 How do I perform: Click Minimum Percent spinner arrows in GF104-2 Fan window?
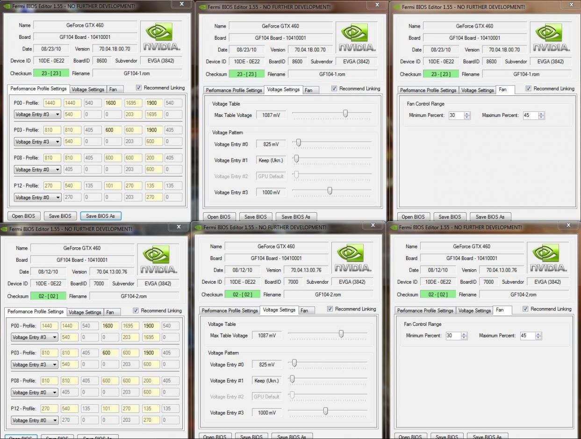point(464,336)
